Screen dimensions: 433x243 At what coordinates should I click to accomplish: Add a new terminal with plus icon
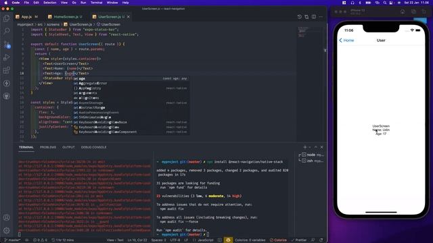click(x=305, y=147)
